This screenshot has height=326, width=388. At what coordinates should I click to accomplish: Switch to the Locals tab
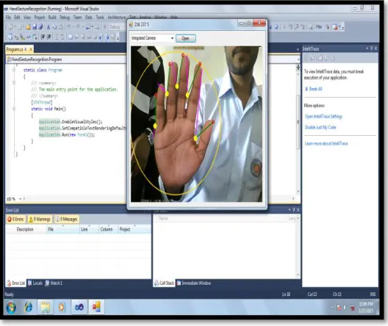35,283
